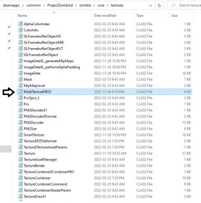201x203 pixels.
Task: Click the MultiTextureFBO2 file icon
Action: pos(20,92)
